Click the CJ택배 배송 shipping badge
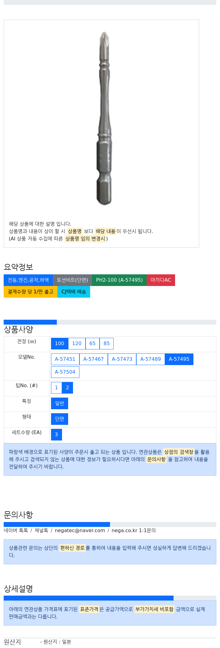This screenshot has width=220, height=648. point(74,292)
